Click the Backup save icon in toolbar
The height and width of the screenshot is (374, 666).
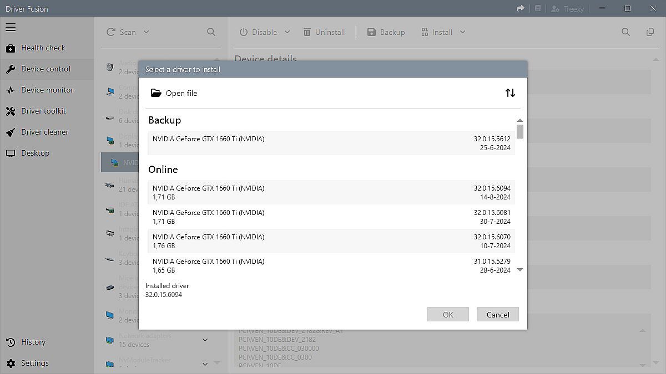(x=371, y=32)
